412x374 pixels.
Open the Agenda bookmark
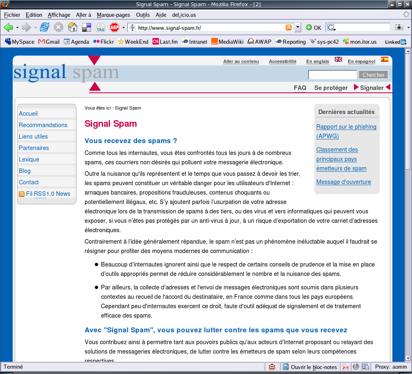tap(76, 42)
